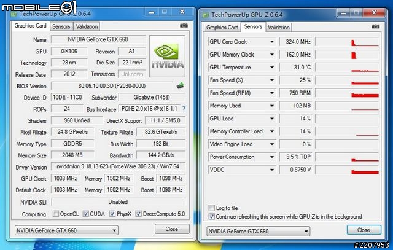Click the 82.6 GTexel/s Texture Fillrate field
This screenshot has width=393, height=250.
161,132
